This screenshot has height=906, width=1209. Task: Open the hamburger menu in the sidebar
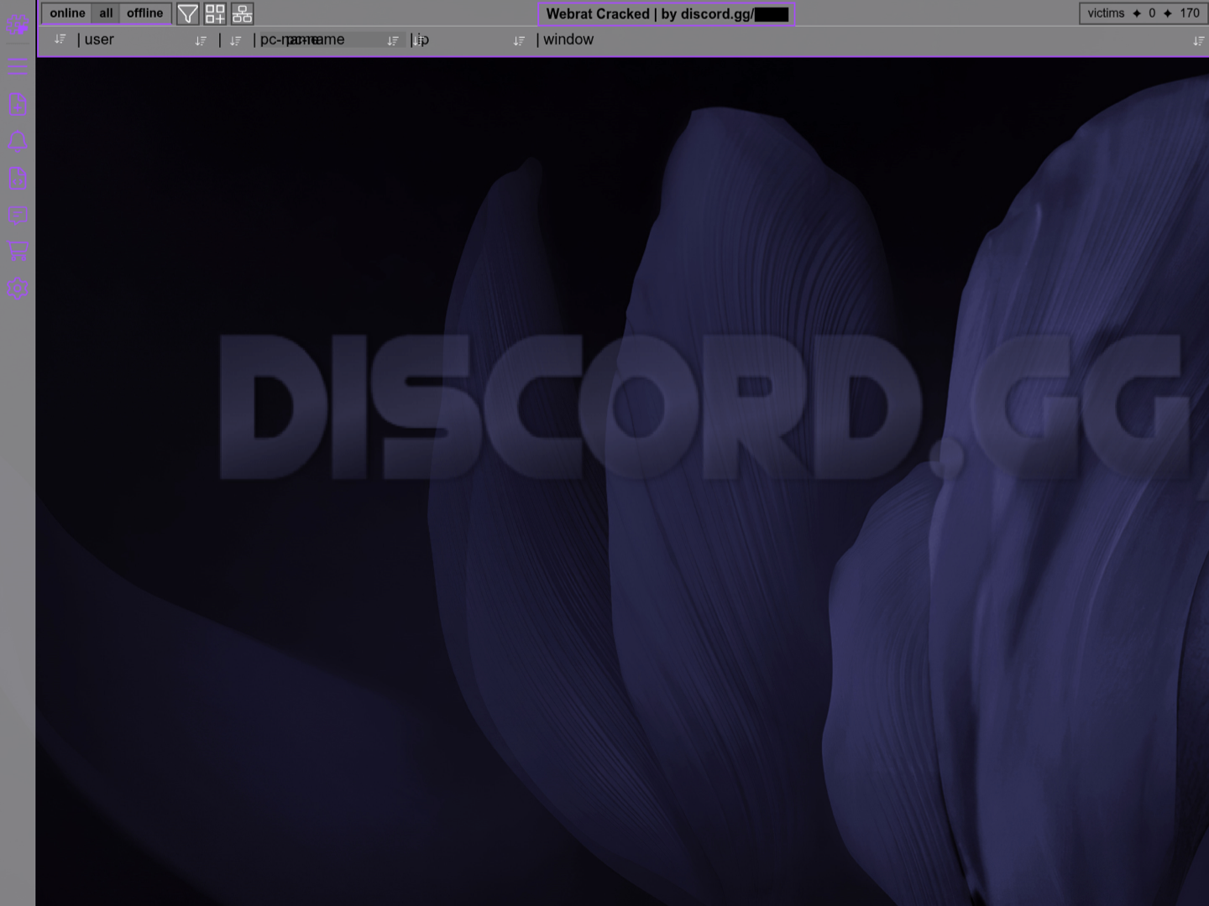click(x=18, y=67)
